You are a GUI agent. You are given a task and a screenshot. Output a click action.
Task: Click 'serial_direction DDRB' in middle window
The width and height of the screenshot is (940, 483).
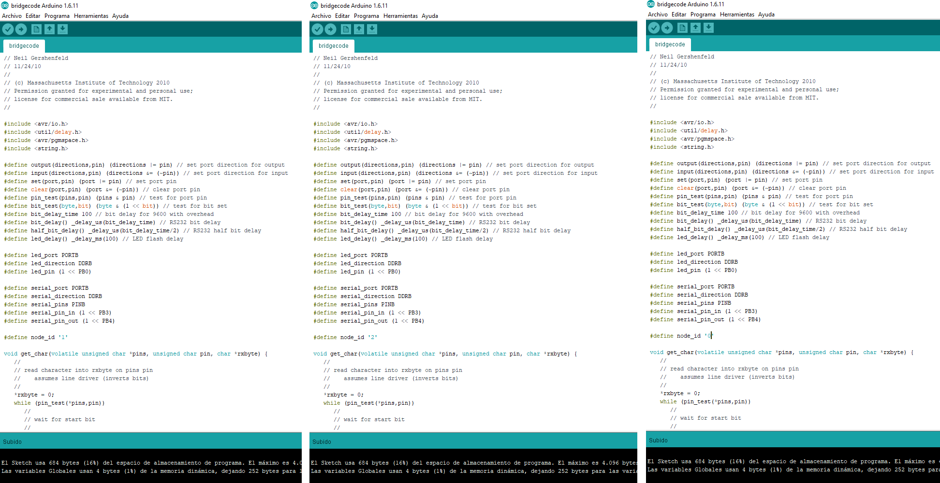[x=362, y=296]
